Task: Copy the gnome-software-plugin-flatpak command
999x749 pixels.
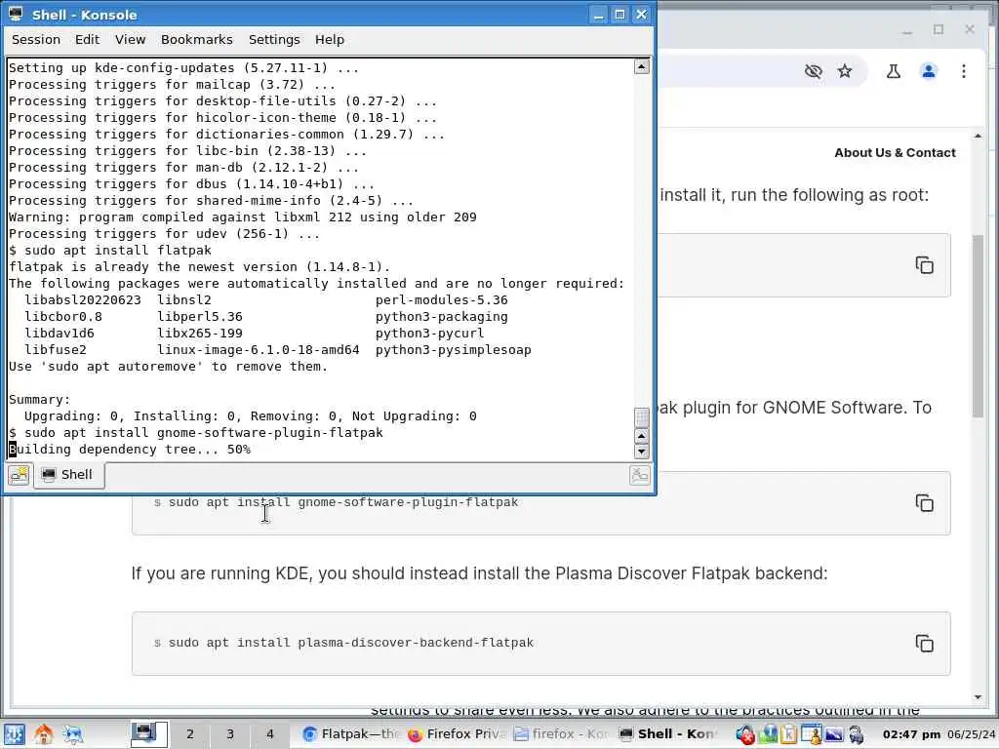Action: click(x=925, y=502)
